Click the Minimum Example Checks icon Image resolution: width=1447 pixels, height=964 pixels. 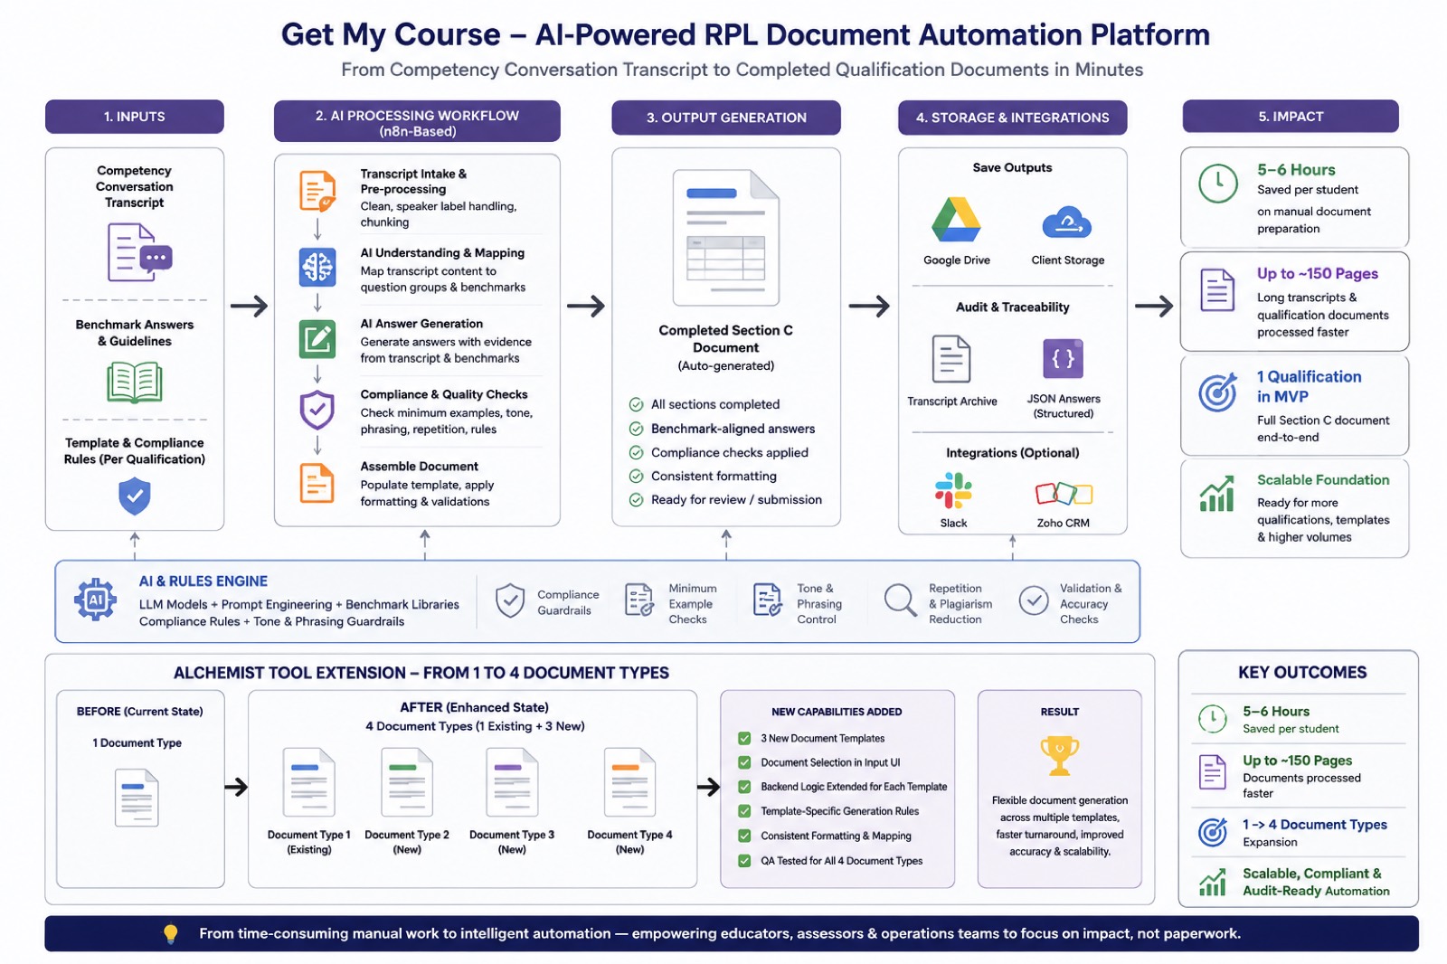(639, 600)
